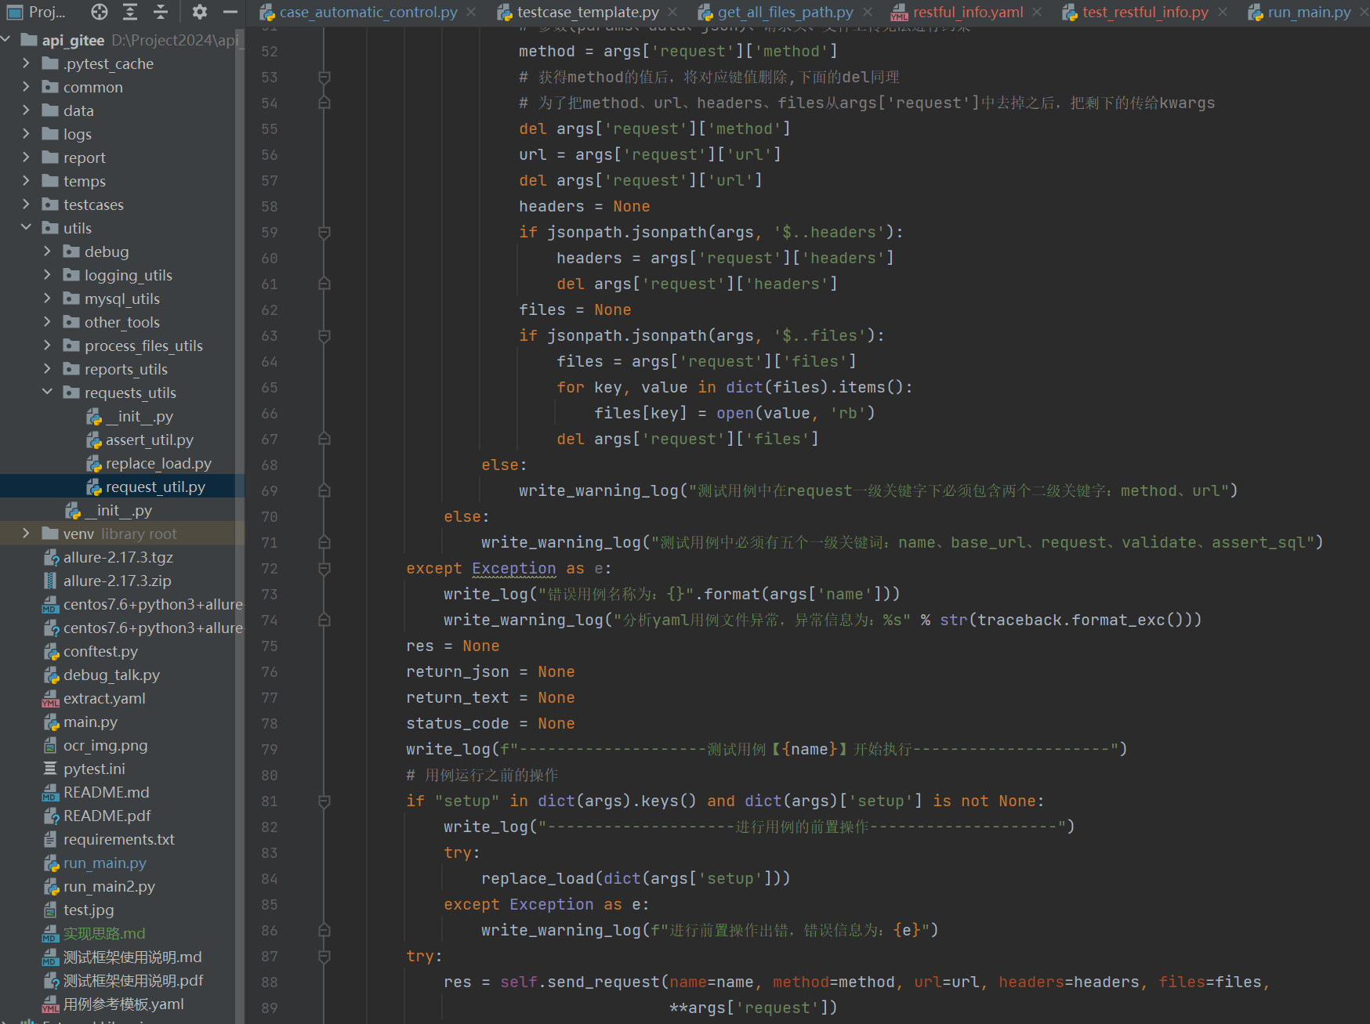Close the restful_info.yaml editor tab
This screenshot has height=1024, width=1370.
(1037, 13)
